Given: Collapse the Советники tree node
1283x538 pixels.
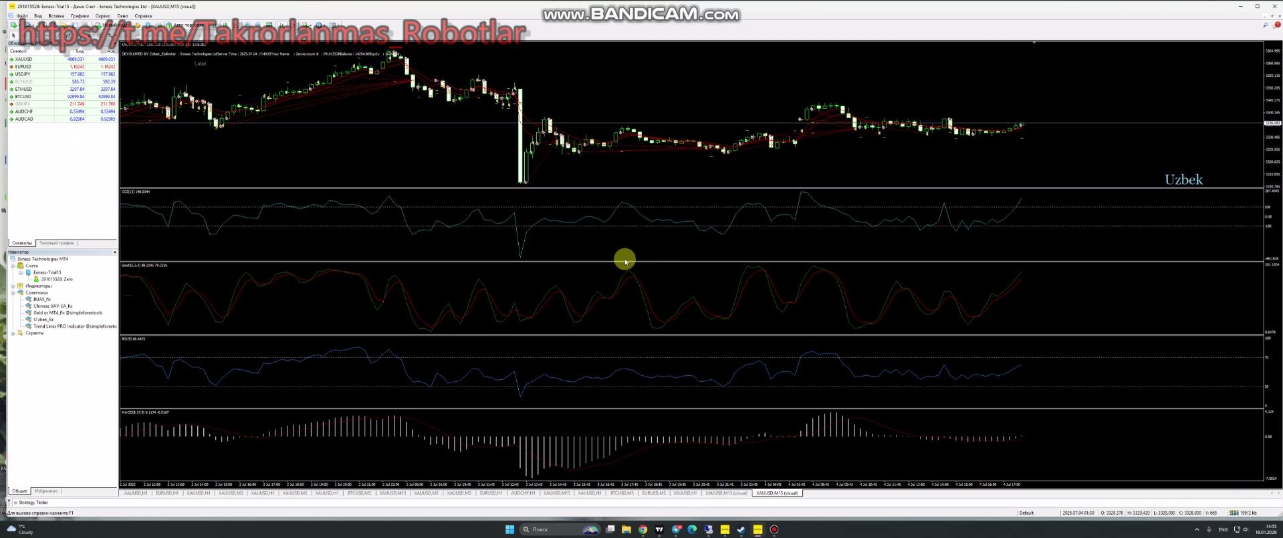Looking at the screenshot, I should click(13, 292).
